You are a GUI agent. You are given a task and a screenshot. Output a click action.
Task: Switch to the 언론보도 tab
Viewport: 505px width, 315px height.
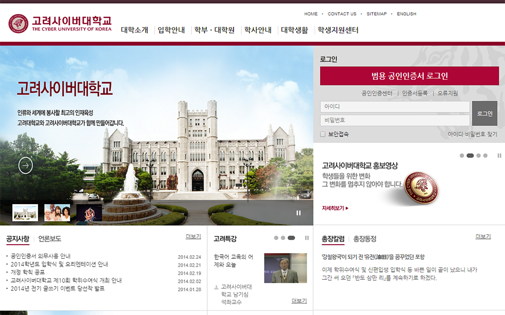pyautogui.click(x=49, y=239)
